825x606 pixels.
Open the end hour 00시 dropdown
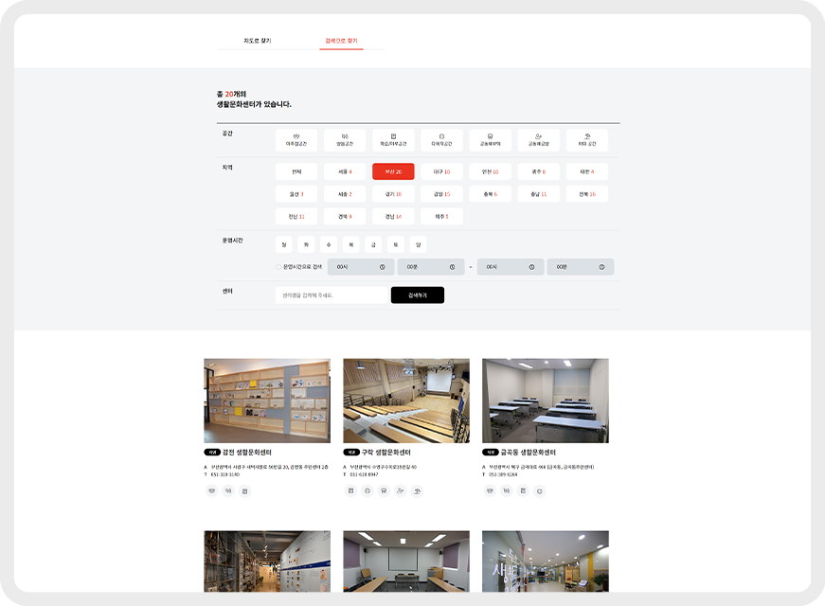coord(511,267)
